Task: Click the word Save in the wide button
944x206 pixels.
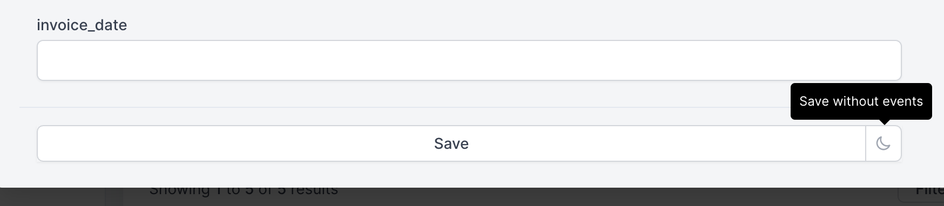Action: pyautogui.click(x=451, y=143)
